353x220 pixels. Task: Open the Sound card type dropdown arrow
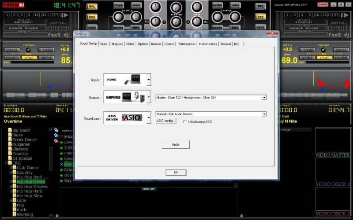pos(149,117)
